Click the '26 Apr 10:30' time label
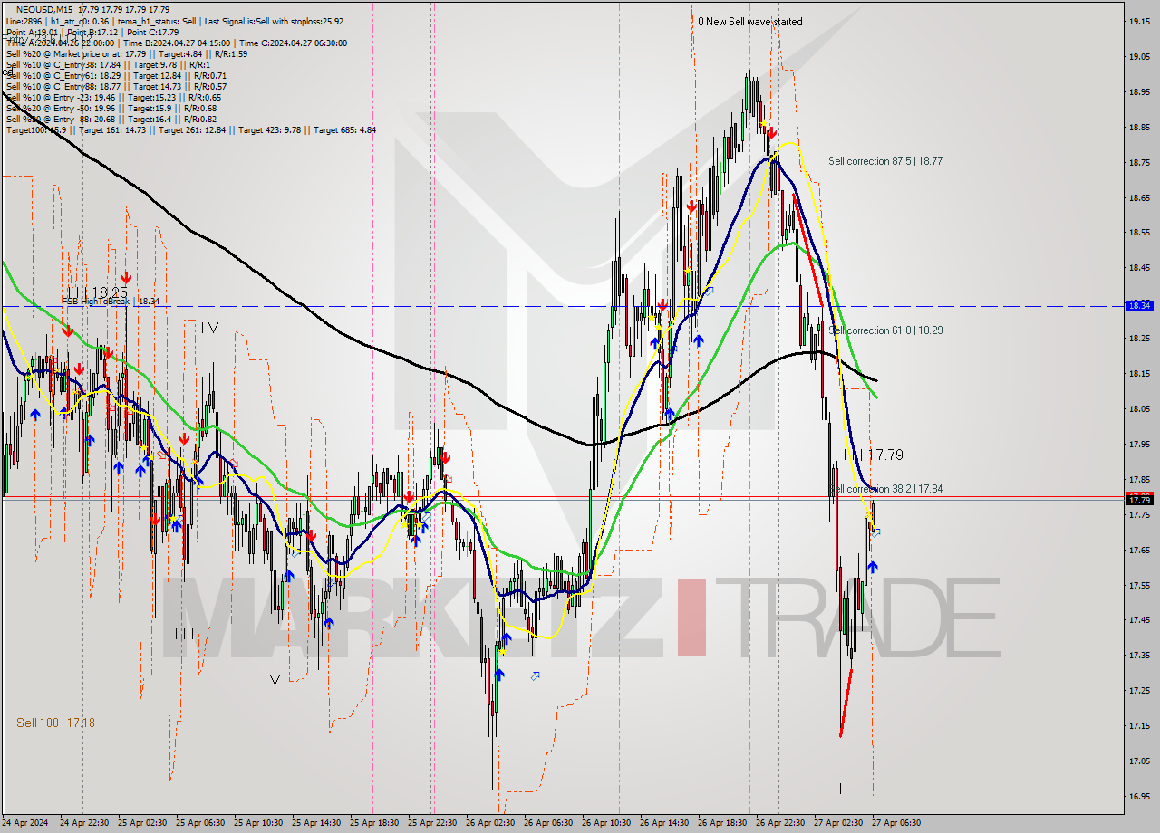This screenshot has width=1160, height=833. pyautogui.click(x=606, y=823)
